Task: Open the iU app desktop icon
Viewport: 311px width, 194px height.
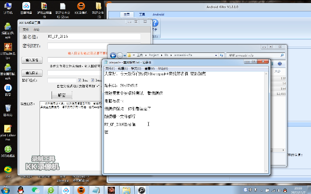Action: [8, 90]
